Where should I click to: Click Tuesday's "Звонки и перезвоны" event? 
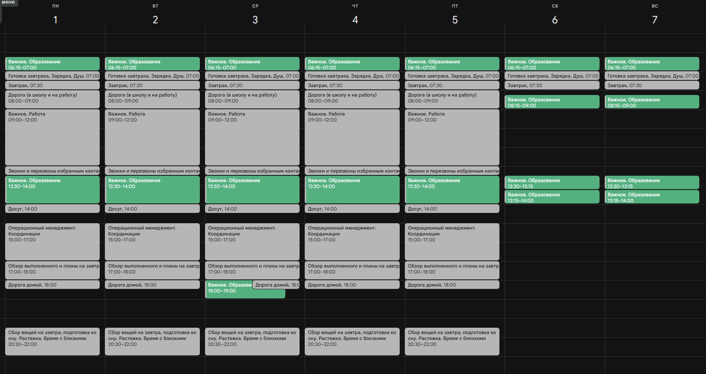(x=152, y=171)
